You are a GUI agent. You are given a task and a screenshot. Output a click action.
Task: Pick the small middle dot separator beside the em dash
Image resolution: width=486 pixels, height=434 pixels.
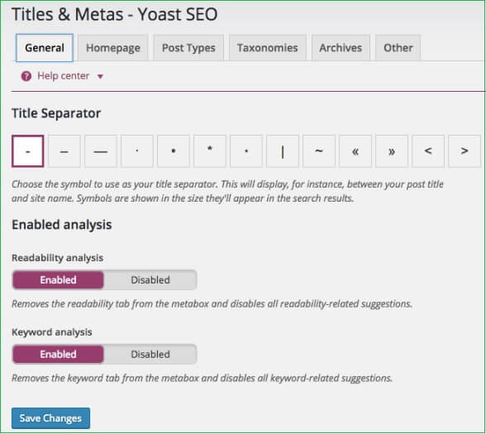[x=137, y=151]
